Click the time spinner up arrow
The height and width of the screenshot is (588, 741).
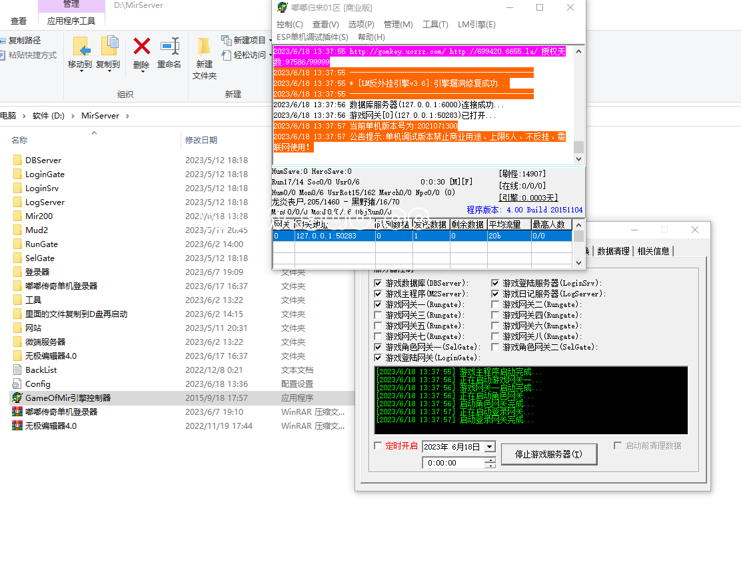(x=490, y=460)
